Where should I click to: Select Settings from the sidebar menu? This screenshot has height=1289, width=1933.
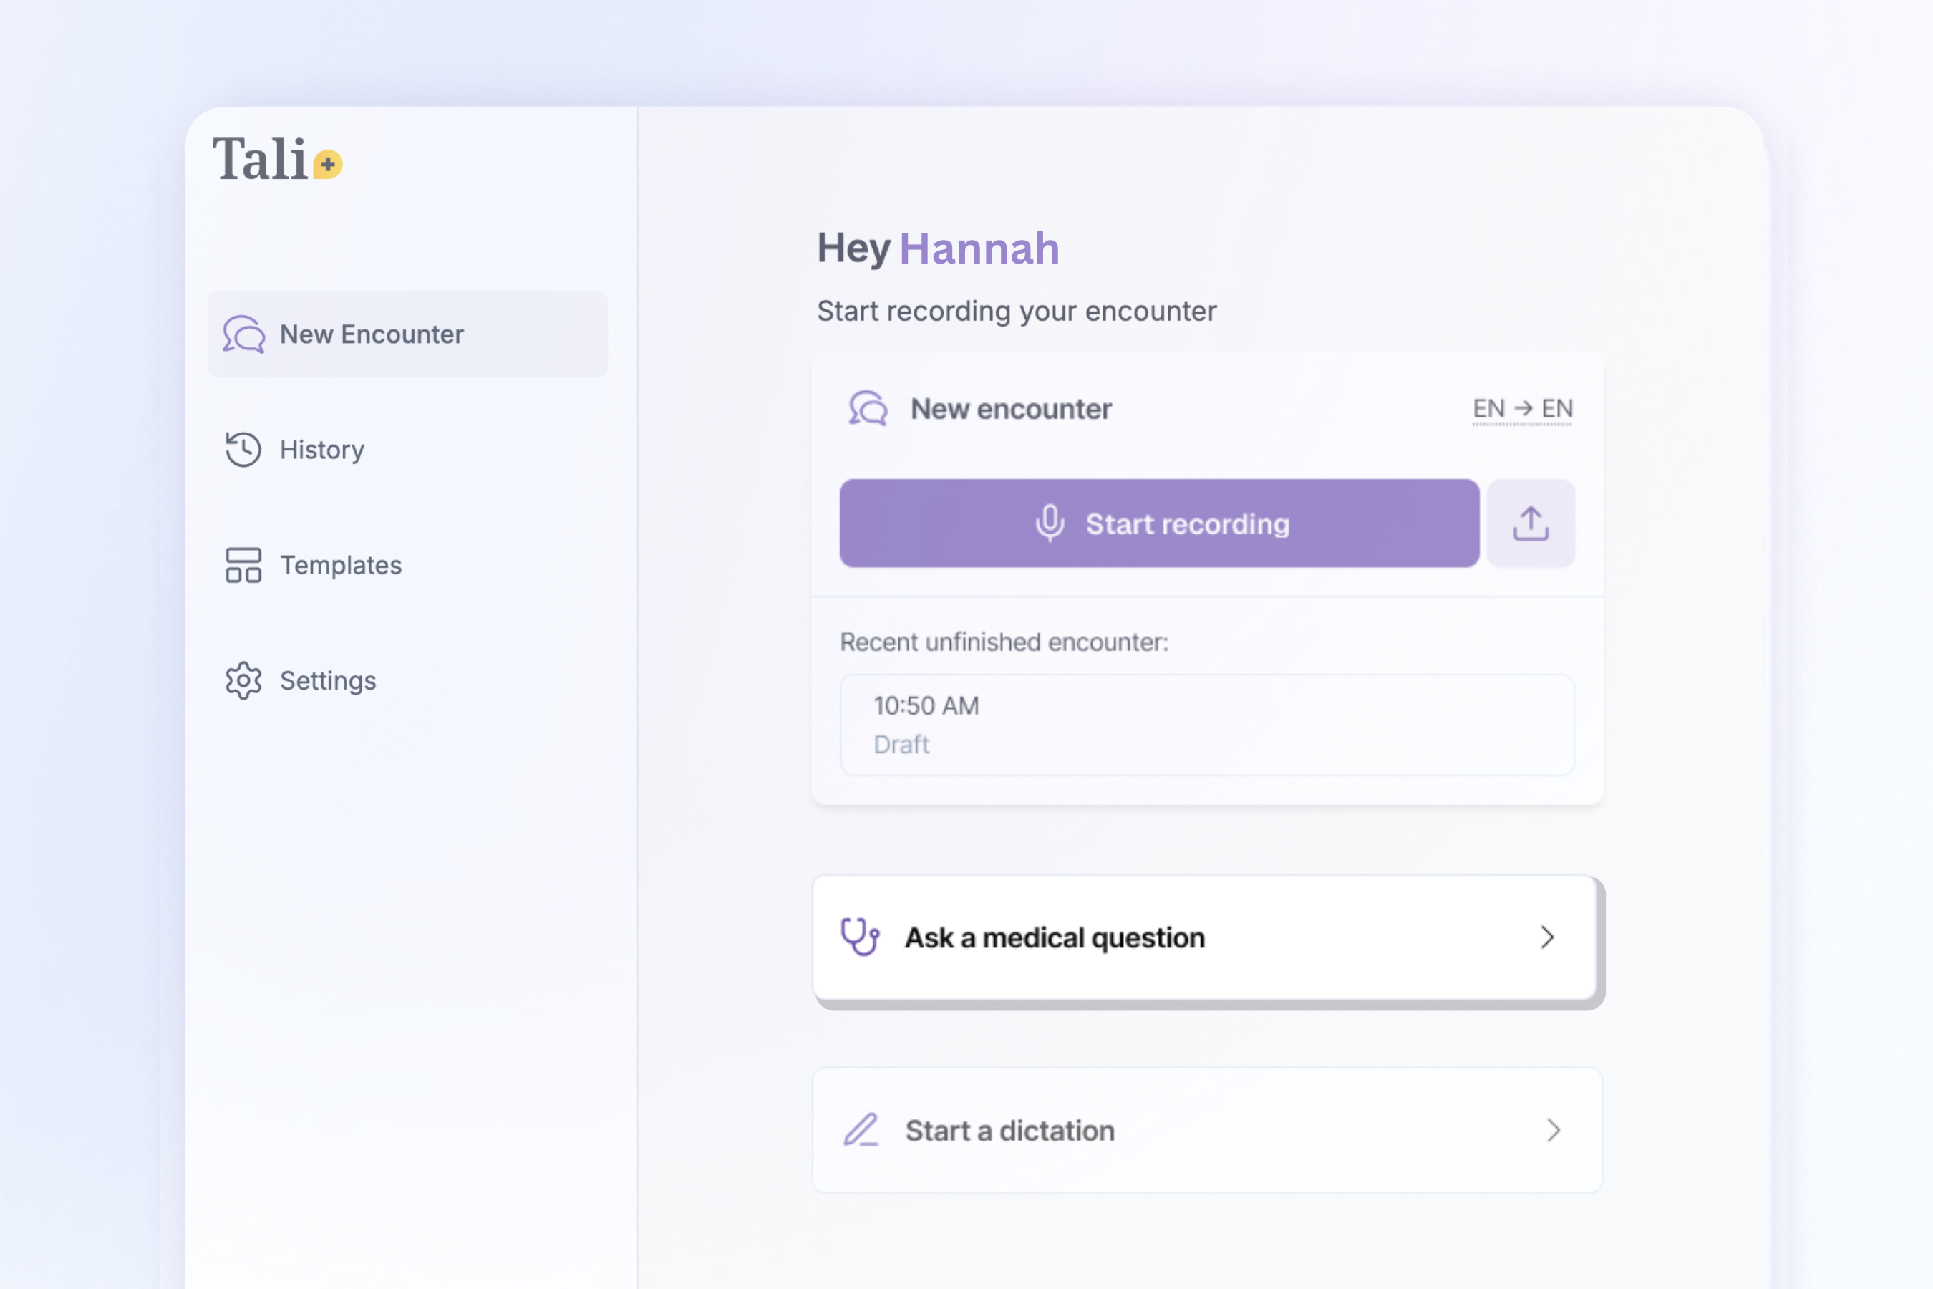pyautogui.click(x=327, y=681)
